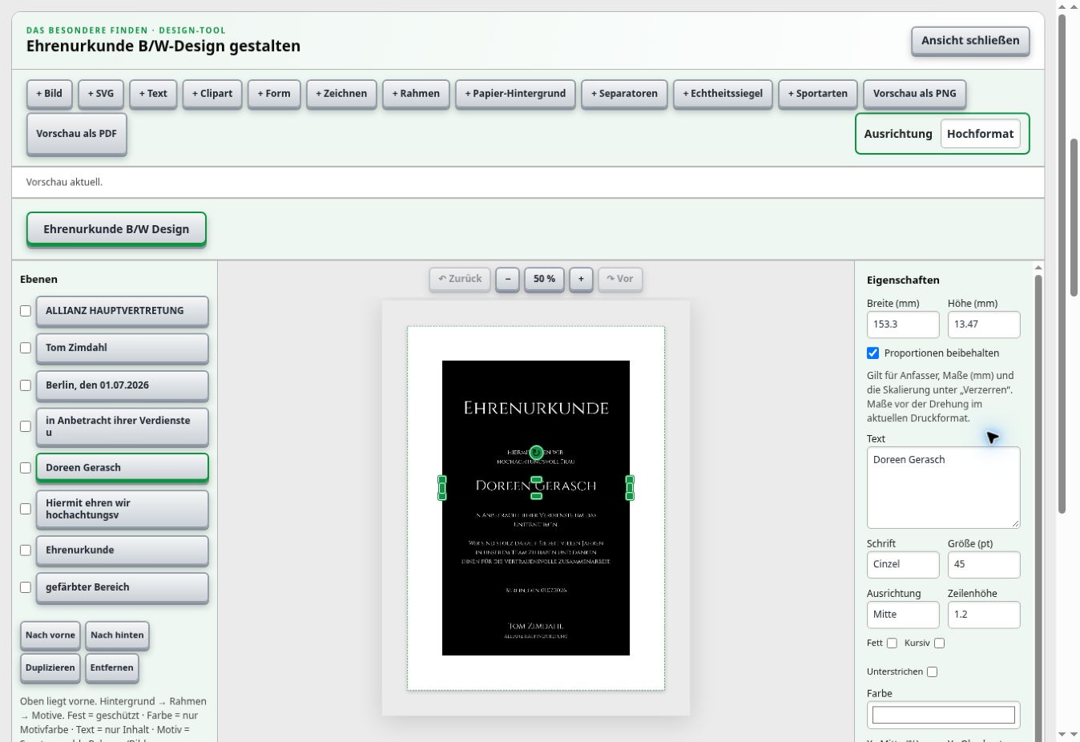Export Vorschau als PNG

coord(915,94)
